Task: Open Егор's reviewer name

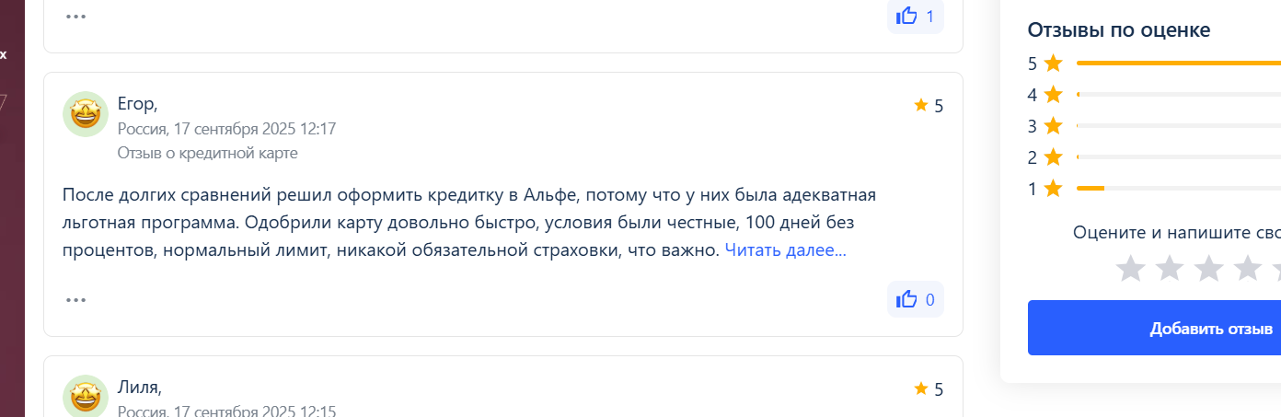Action: click(x=138, y=104)
